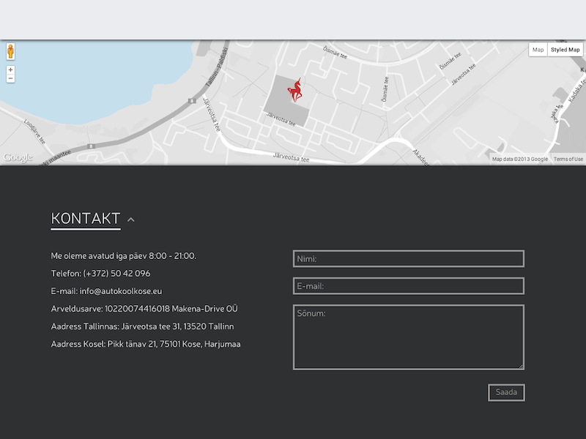Select the Street View pegman icon

tap(10, 50)
